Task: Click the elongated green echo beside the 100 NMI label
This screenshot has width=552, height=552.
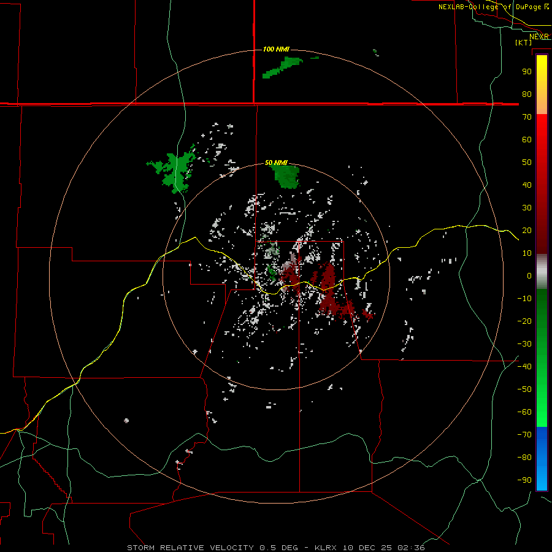Action: pyautogui.click(x=282, y=67)
